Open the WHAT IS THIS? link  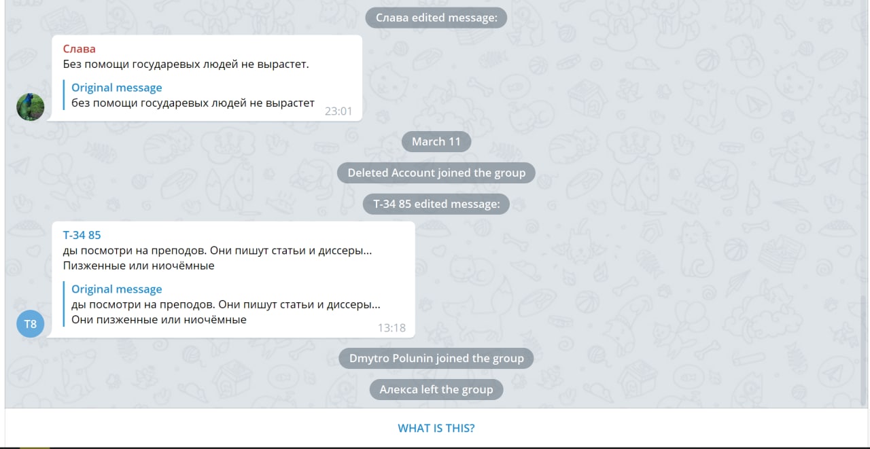[436, 428]
